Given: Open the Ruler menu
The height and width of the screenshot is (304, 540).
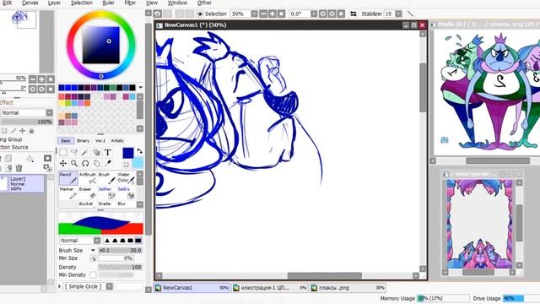Looking at the screenshot, I should [109, 3].
